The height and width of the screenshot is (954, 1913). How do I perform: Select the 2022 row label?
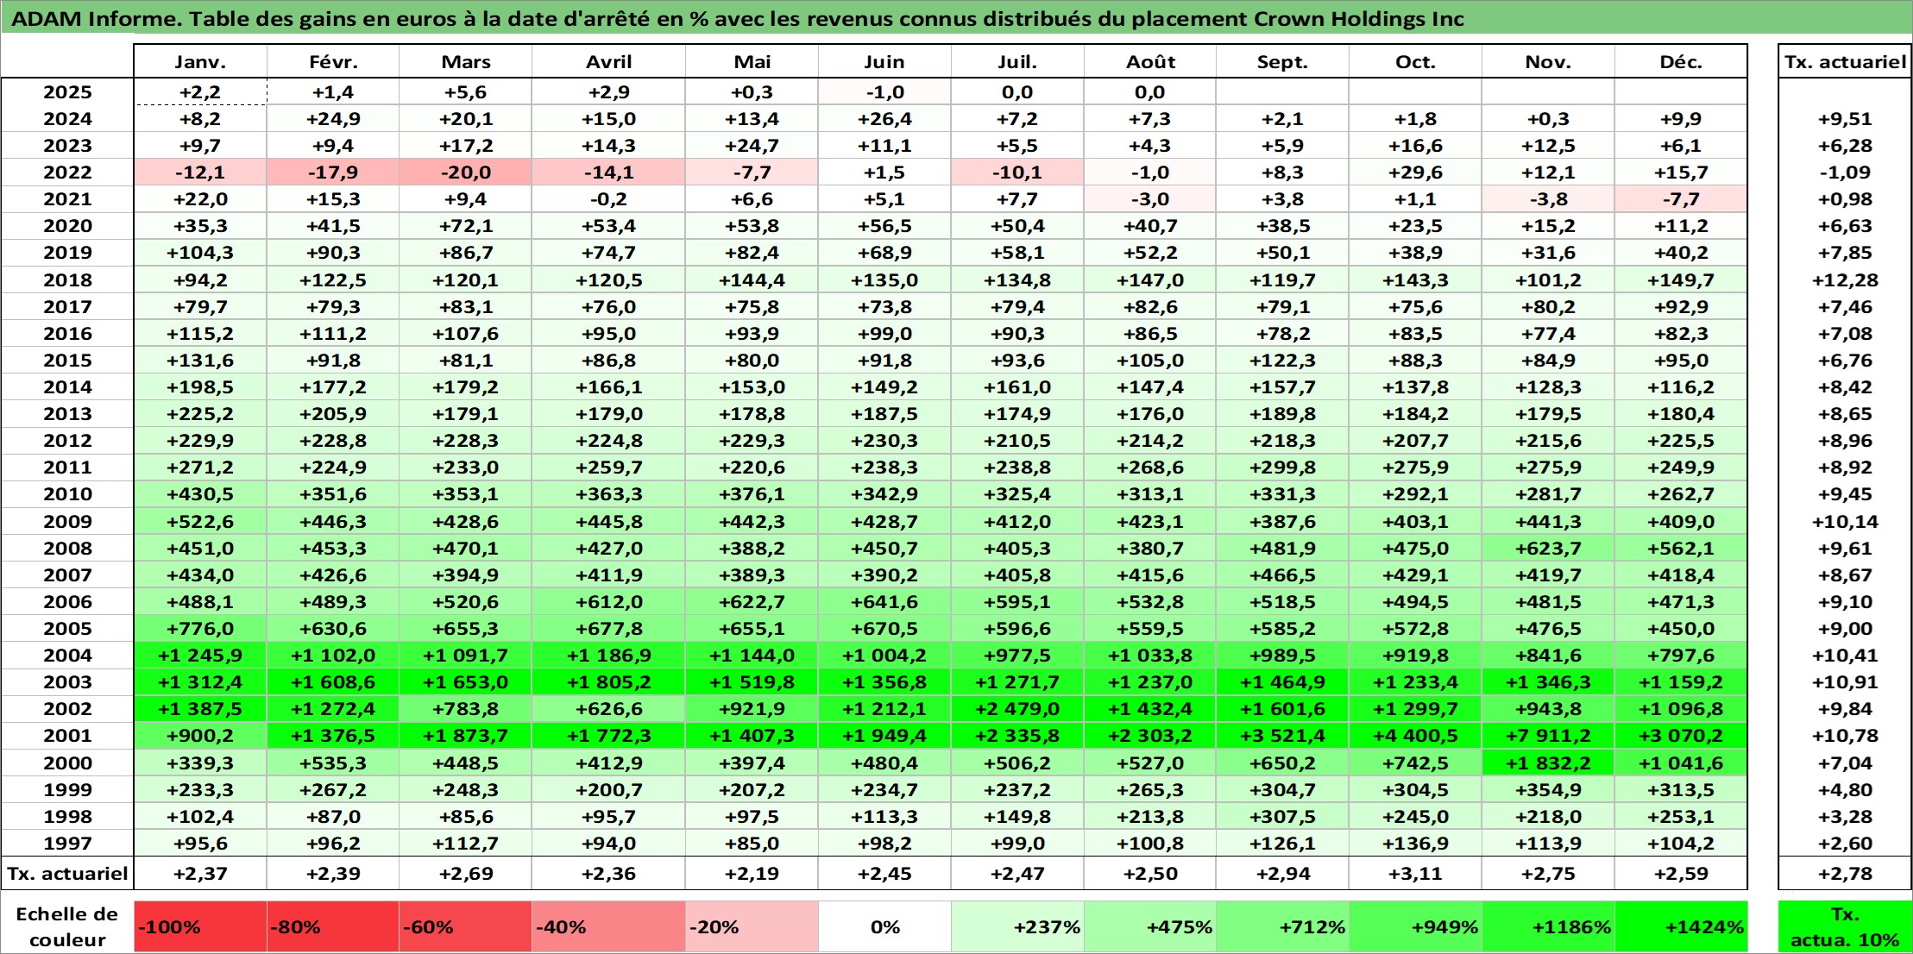pyautogui.click(x=67, y=173)
